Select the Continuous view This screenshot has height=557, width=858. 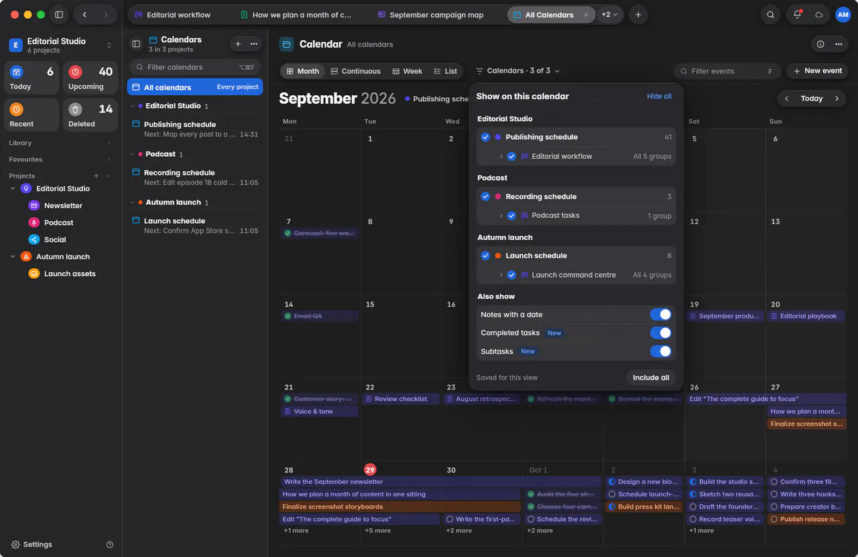(x=355, y=71)
